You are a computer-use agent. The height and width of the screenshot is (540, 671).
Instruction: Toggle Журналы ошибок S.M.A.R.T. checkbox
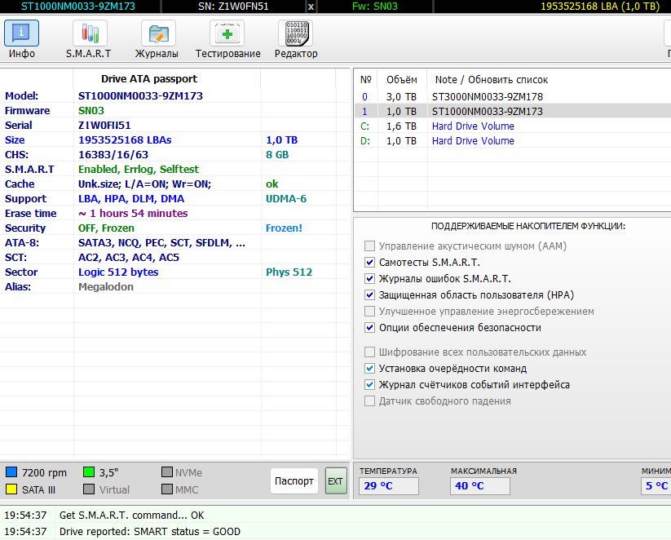(x=369, y=278)
